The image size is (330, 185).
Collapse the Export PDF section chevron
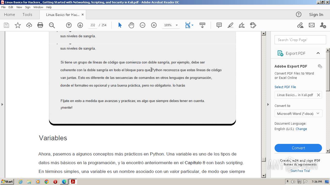(x=318, y=53)
